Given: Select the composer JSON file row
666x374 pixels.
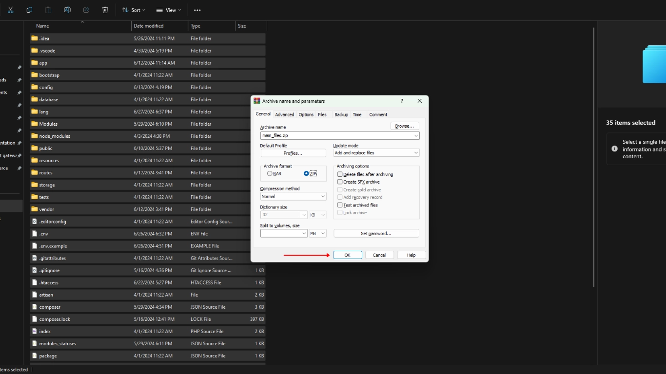Looking at the screenshot, I should (x=148, y=307).
